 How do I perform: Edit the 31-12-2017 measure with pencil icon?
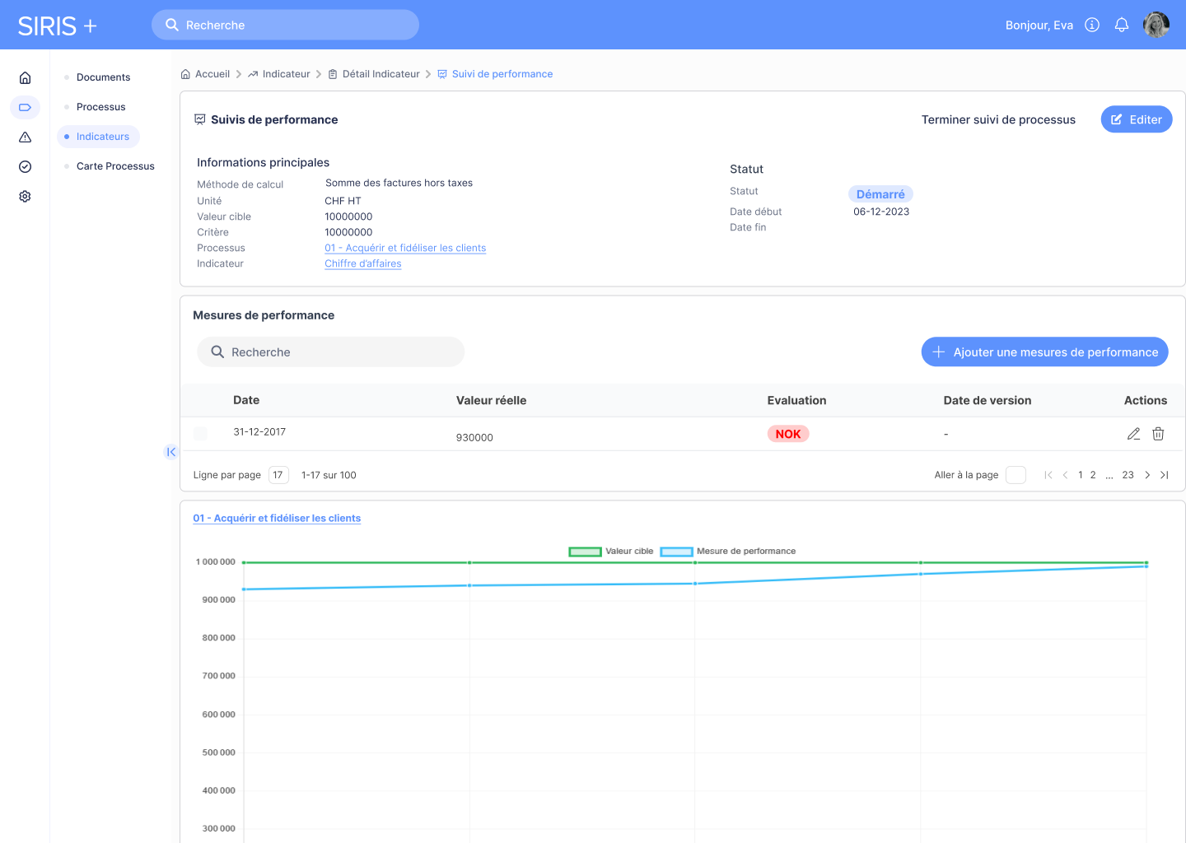pyautogui.click(x=1133, y=434)
